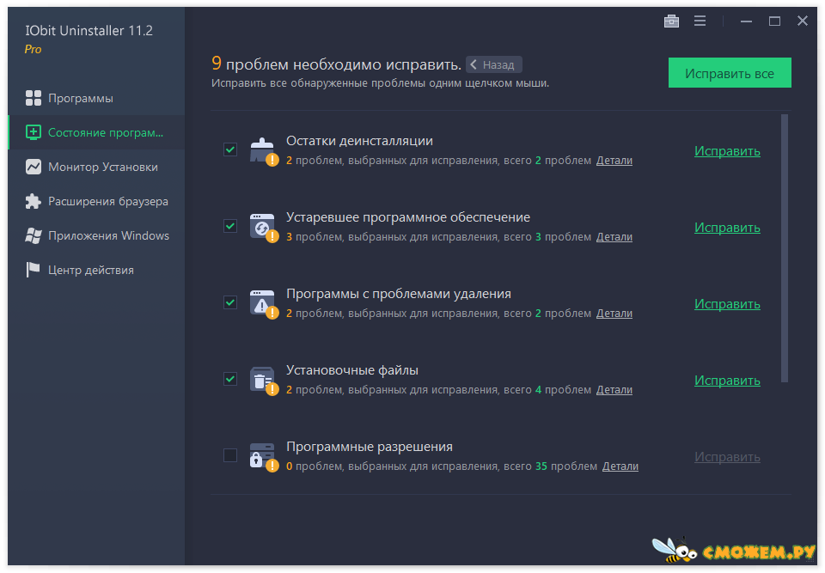Close the IObit Uninstaller window
Image resolution: width=825 pixels, height=573 pixels.
(803, 21)
